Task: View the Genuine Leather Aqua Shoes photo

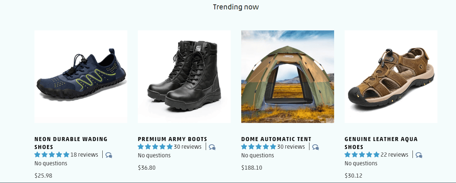Action: (x=391, y=77)
